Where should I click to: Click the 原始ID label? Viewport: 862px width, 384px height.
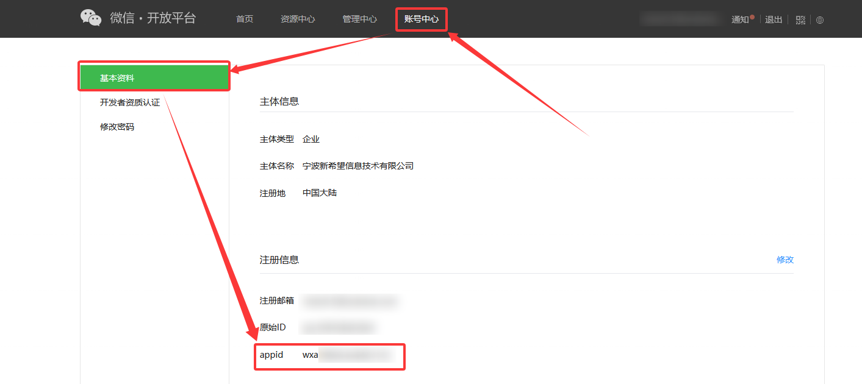(x=273, y=327)
